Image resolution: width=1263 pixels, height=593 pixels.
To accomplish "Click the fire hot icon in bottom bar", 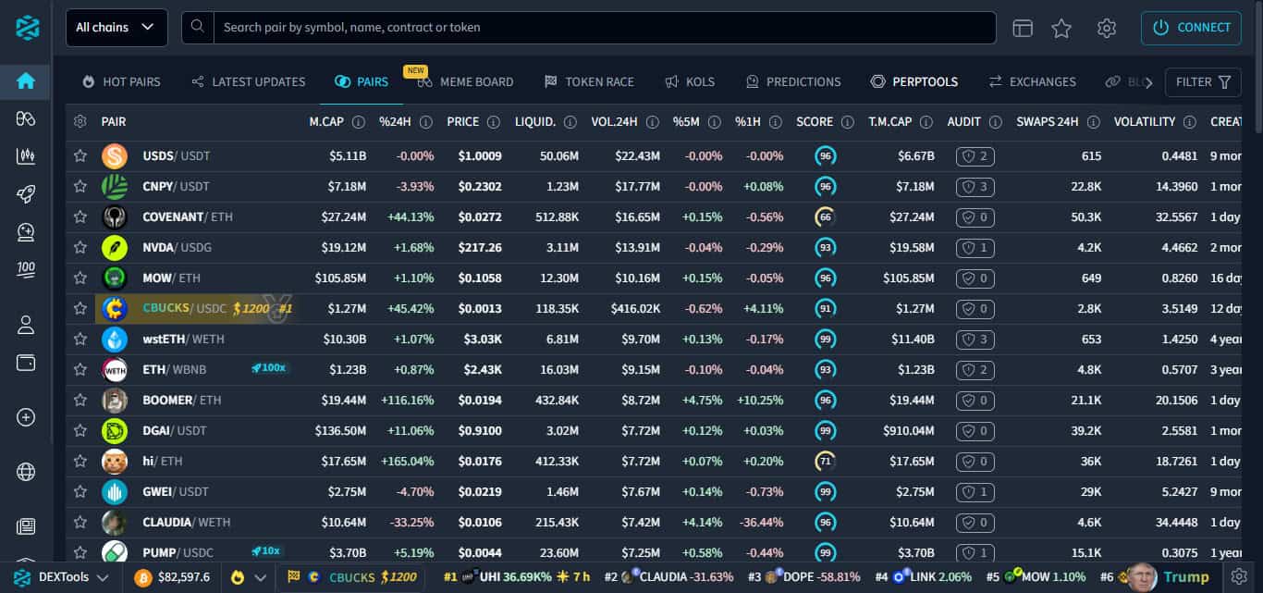I will 238,577.
